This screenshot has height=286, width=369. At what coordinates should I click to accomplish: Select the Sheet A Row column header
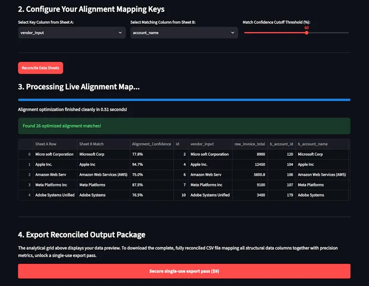(55, 144)
